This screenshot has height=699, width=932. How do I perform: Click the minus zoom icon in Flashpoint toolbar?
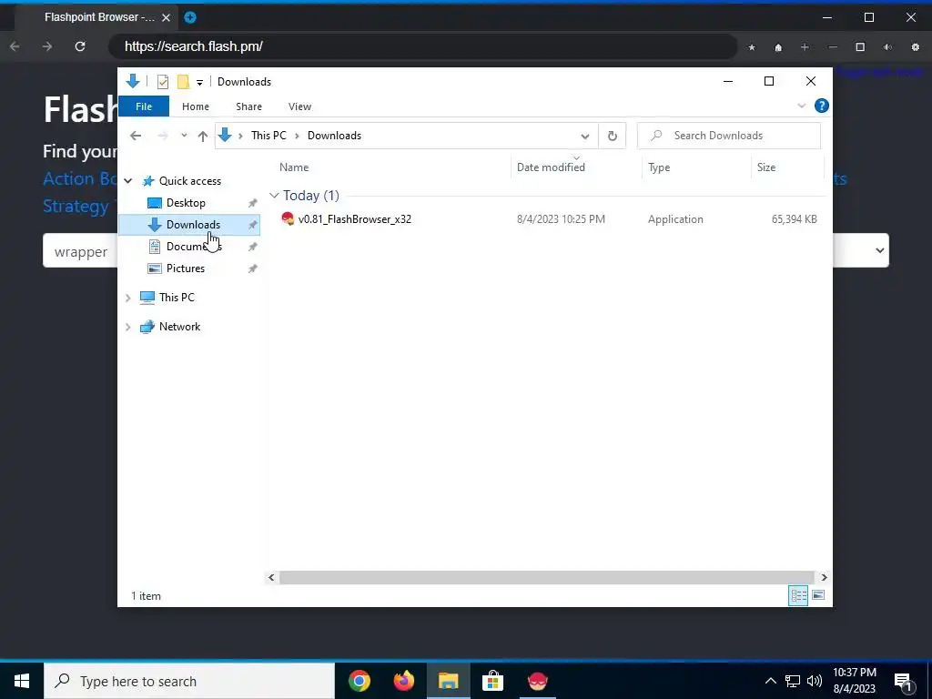[x=833, y=47]
